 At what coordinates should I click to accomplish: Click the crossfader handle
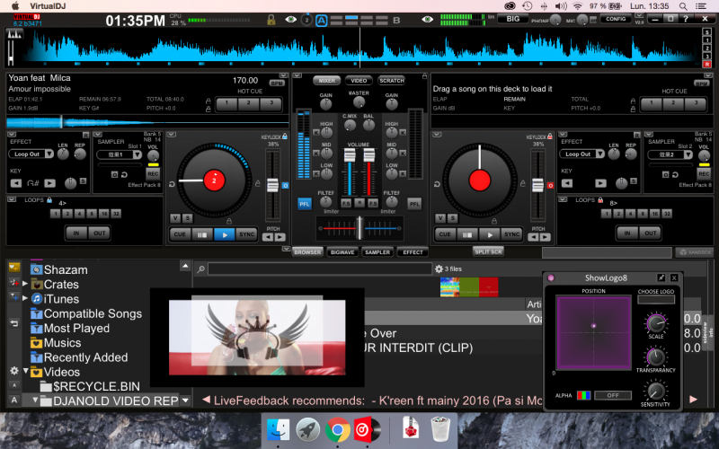click(360, 228)
